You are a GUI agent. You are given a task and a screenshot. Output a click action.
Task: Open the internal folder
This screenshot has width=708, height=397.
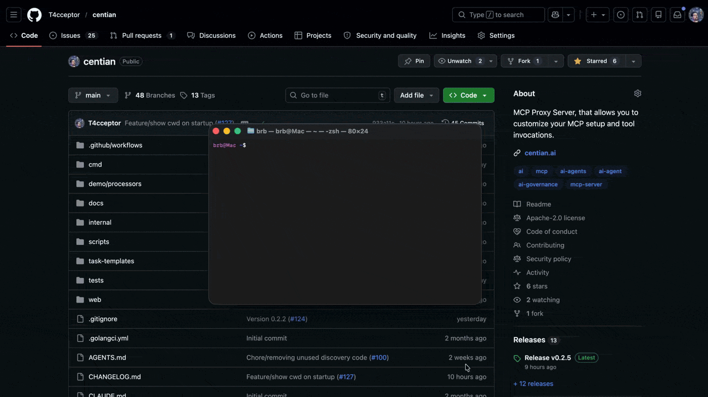pos(100,222)
